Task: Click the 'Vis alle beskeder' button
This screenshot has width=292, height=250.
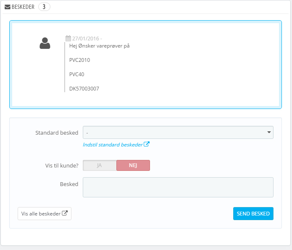Action: (45, 214)
